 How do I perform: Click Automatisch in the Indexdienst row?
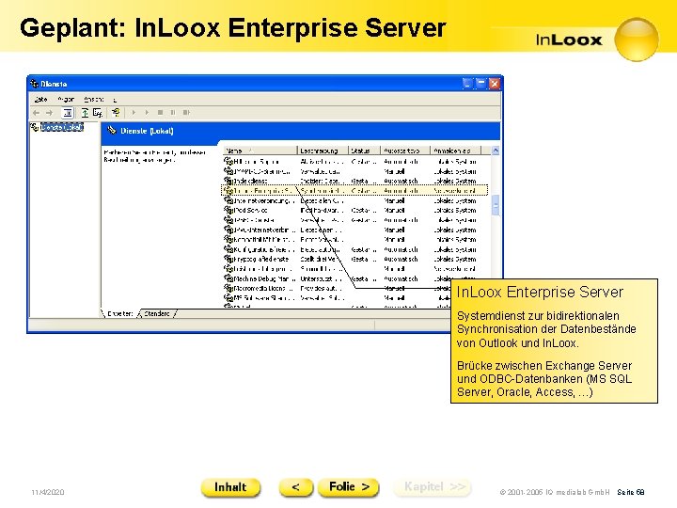pyautogui.click(x=401, y=181)
